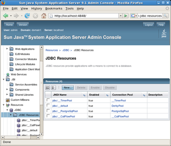Image resolution: width=171 pixels, height=146 pixels.
Task: Open the Tools menu
Action: coord(69,9)
